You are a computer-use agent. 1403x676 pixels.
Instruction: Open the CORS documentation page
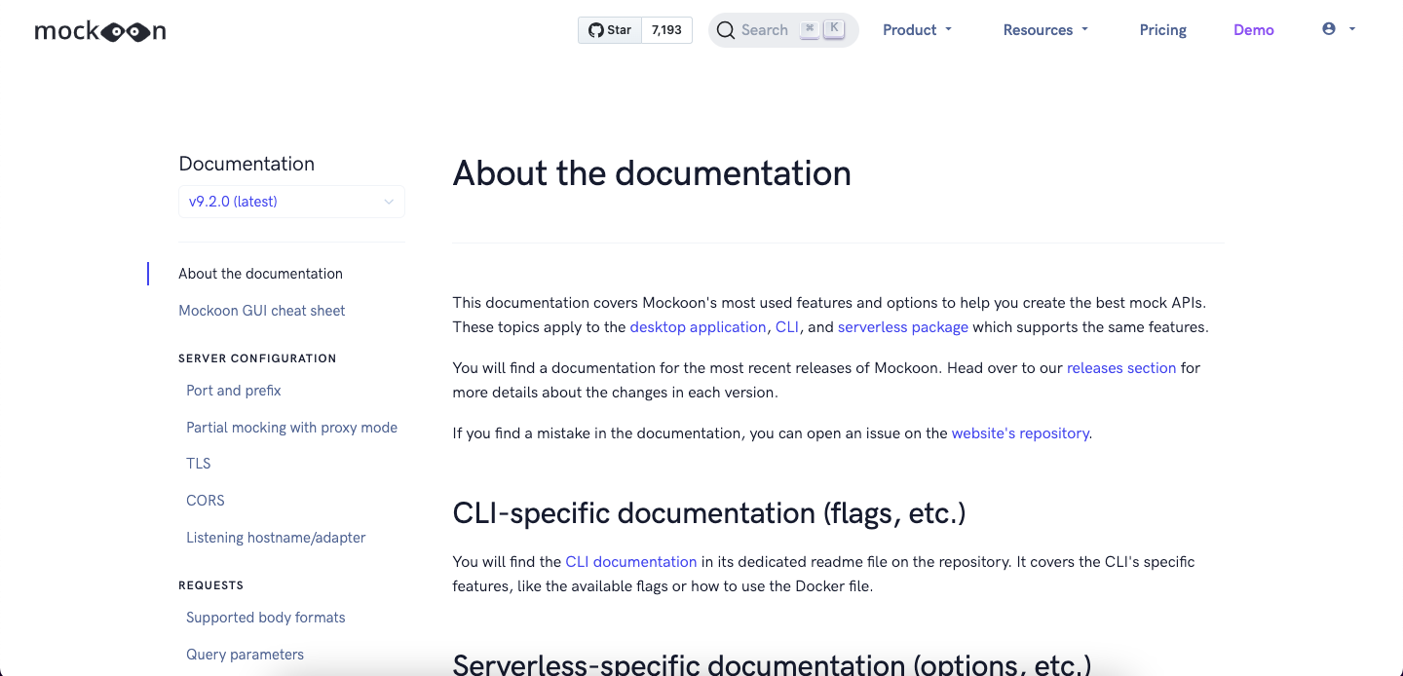click(206, 501)
